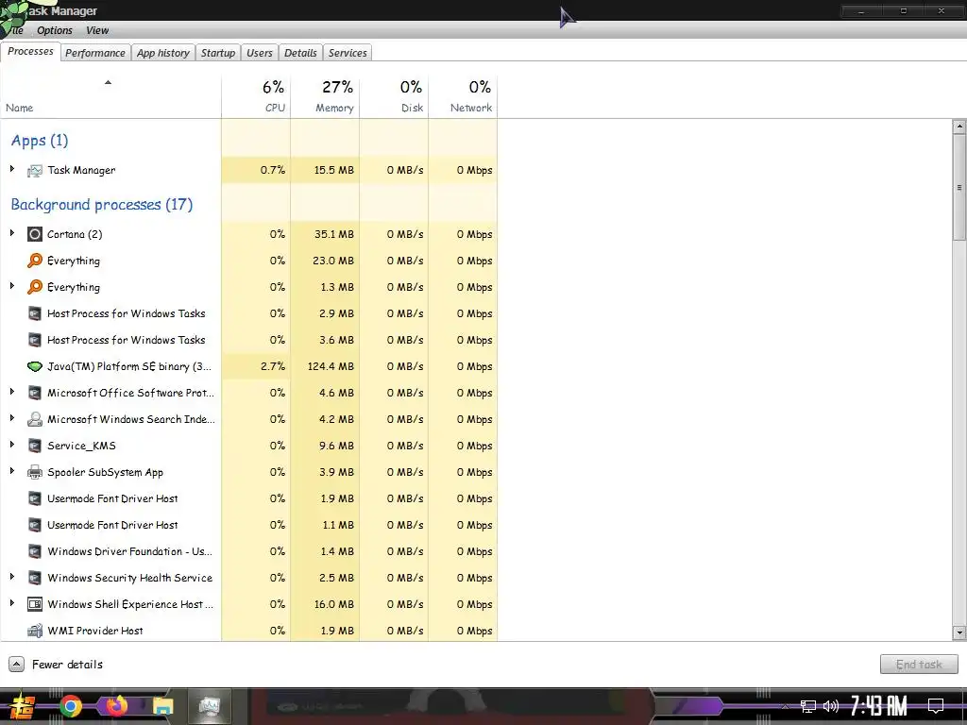
Task: Click the taskbar clock showing 7:43 AM
Action: tap(879, 706)
